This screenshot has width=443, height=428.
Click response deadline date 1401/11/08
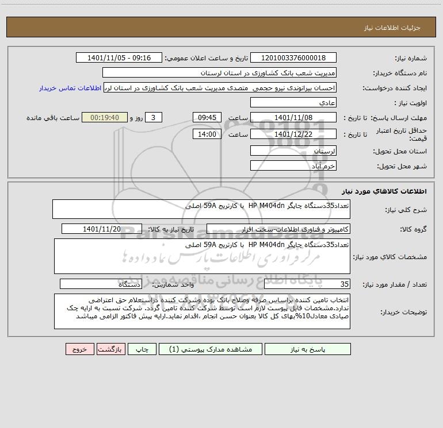(x=293, y=118)
